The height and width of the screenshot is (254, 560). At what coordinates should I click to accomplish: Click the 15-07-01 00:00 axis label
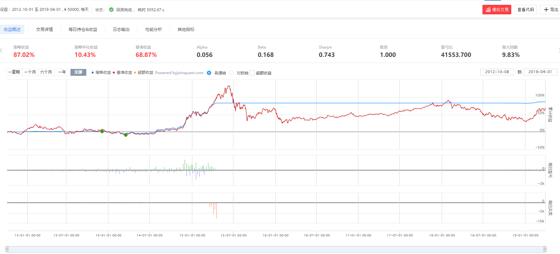233,235
